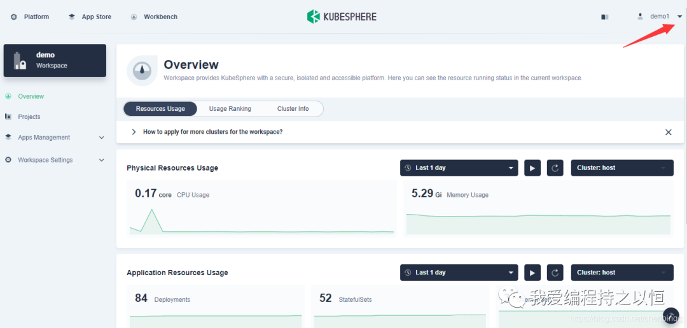Click the scroll-to-top round button
This screenshot has height=328, width=687.
pos(670,315)
